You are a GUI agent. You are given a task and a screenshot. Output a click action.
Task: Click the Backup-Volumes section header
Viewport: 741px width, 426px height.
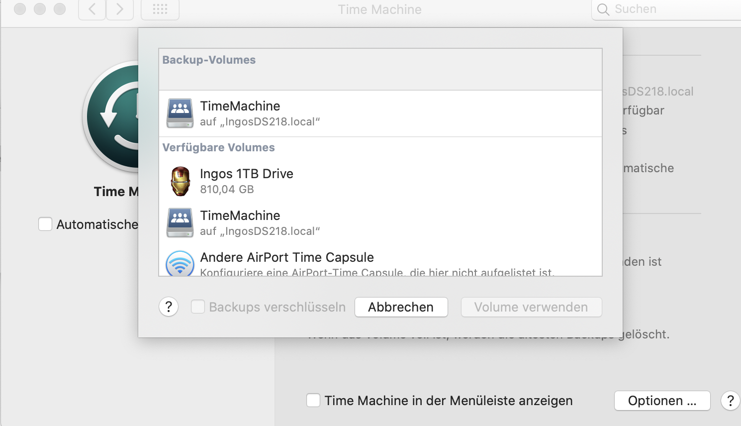point(209,60)
